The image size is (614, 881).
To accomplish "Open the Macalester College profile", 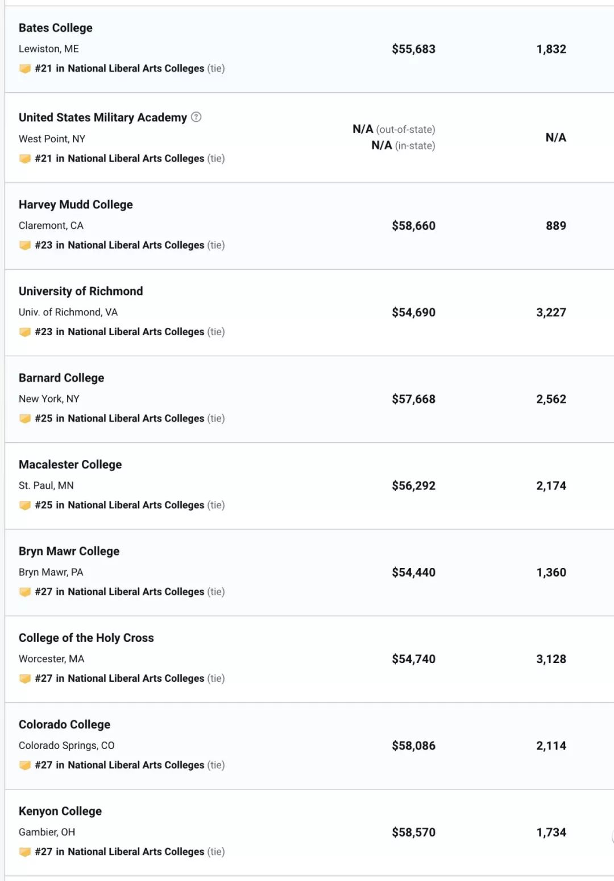I will click(x=70, y=465).
